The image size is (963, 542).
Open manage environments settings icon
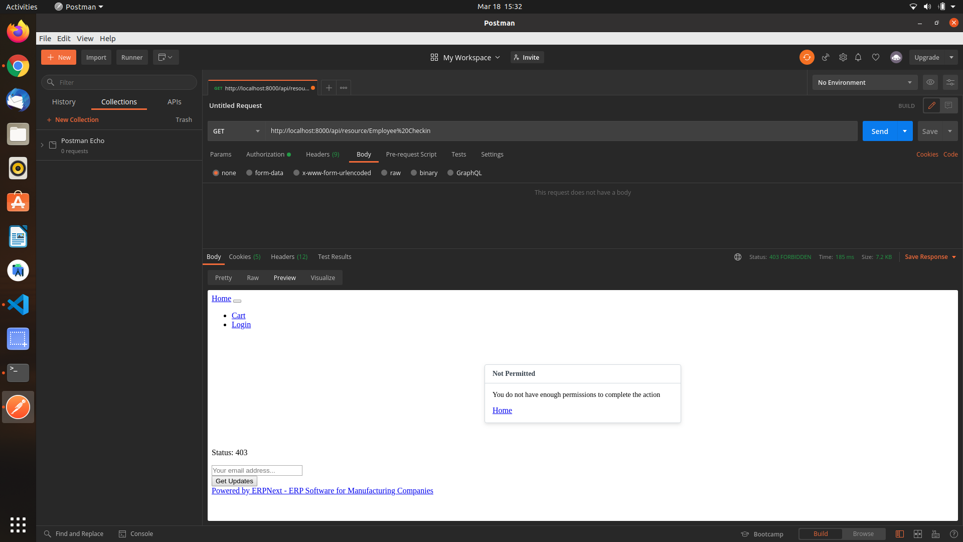tap(950, 82)
